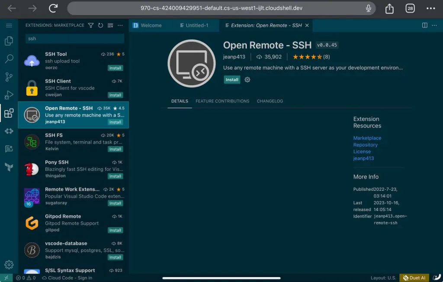Image resolution: width=443 pixels, height=282 pixels.
Task: Open the Gitpod Remote extension entry
Action: (74, 223)
